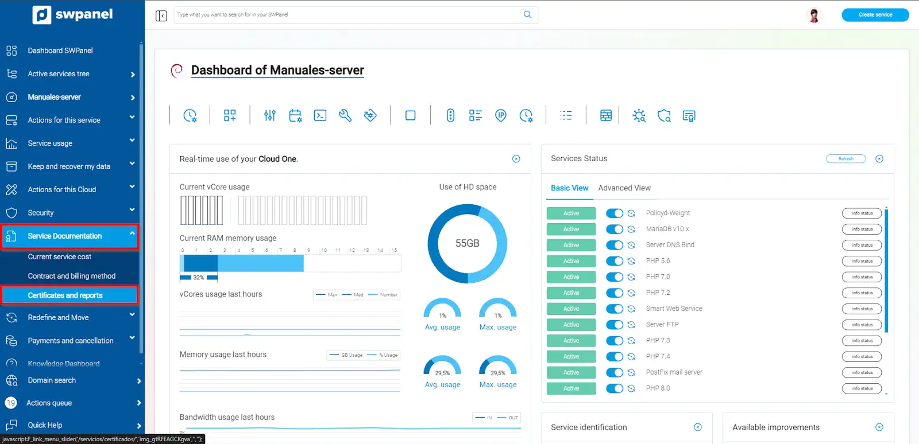919x444 pixels.
Task: Open Certificates and reports menu item
Action: [x=65, y=295]
